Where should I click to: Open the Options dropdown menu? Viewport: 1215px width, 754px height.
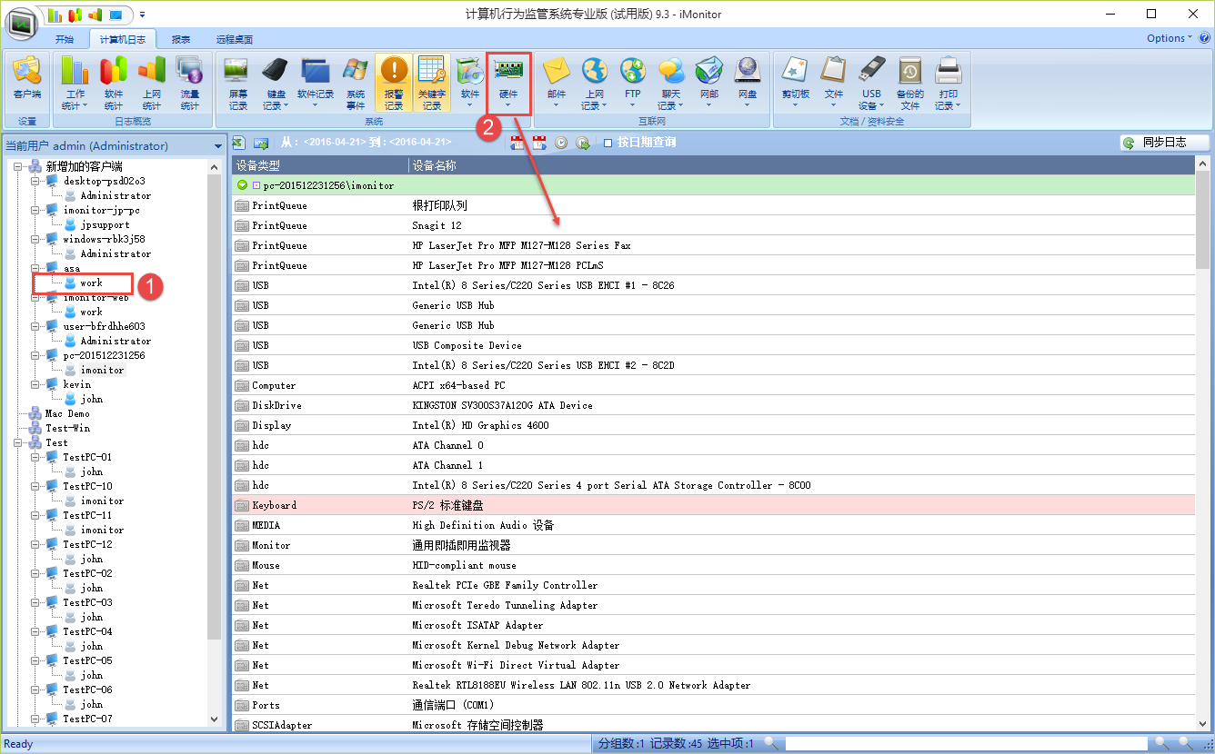pos(1170,38)
